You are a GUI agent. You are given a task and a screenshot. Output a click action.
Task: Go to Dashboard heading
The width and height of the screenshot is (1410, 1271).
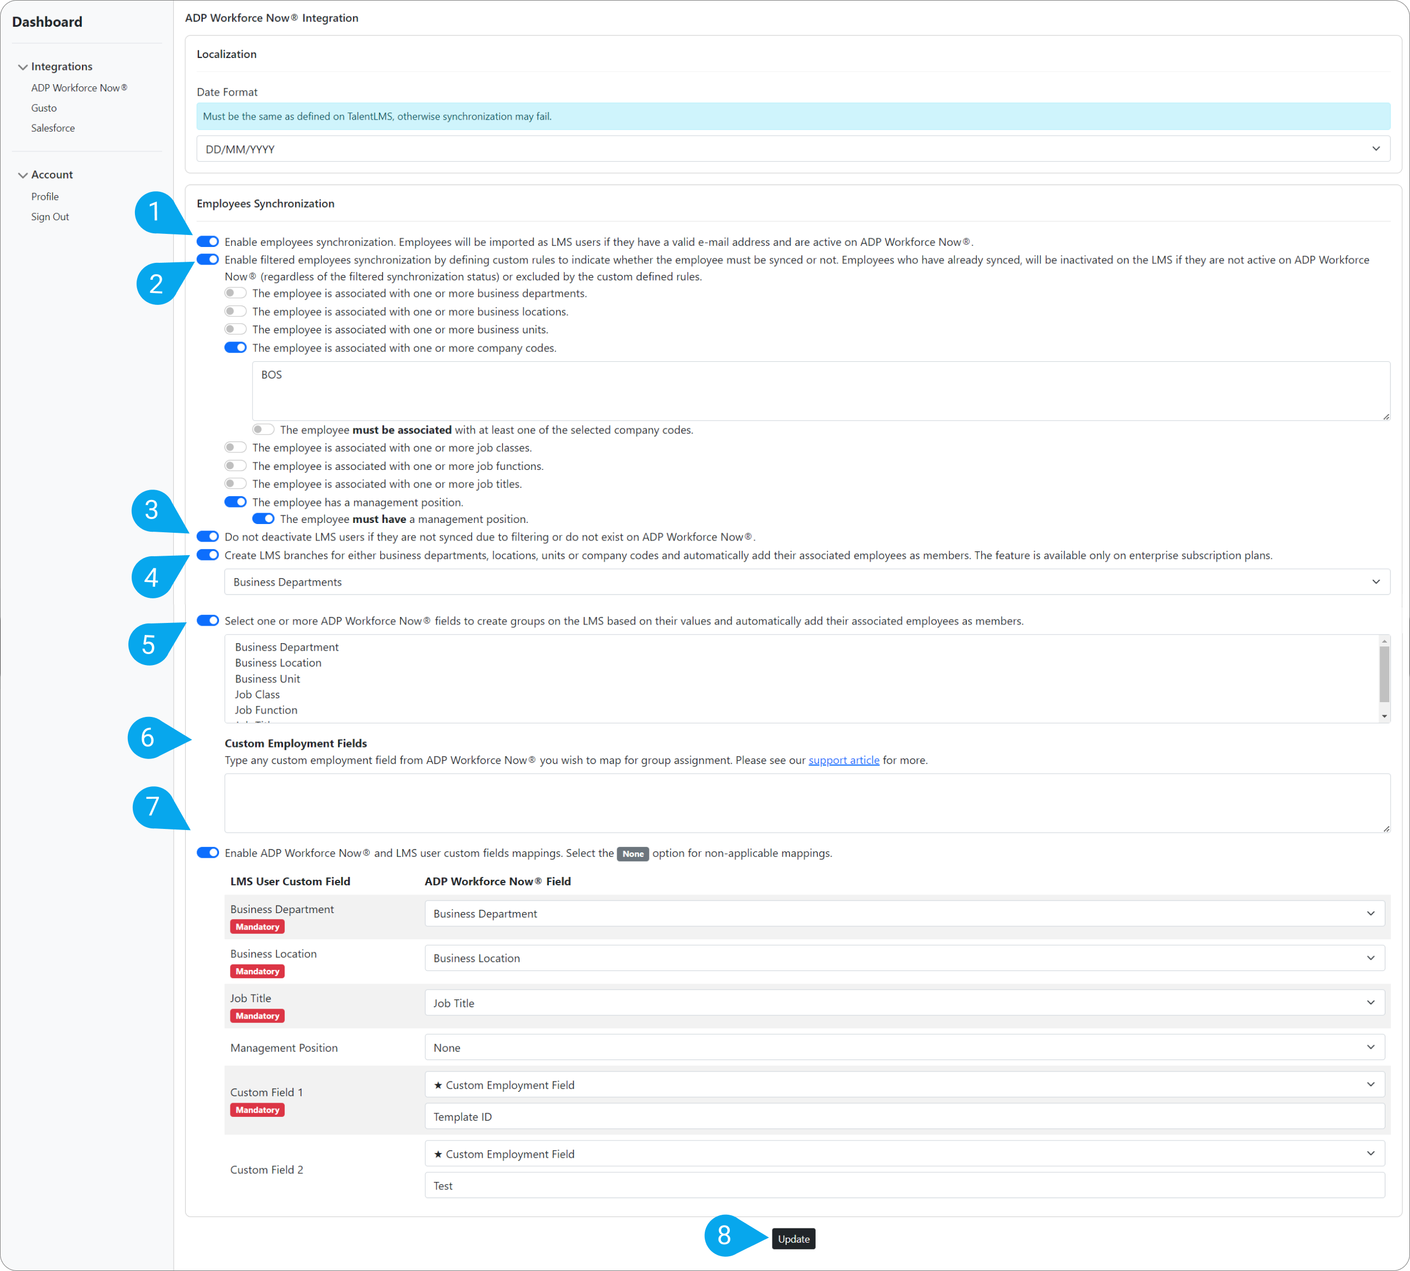(x=48, y=22)
